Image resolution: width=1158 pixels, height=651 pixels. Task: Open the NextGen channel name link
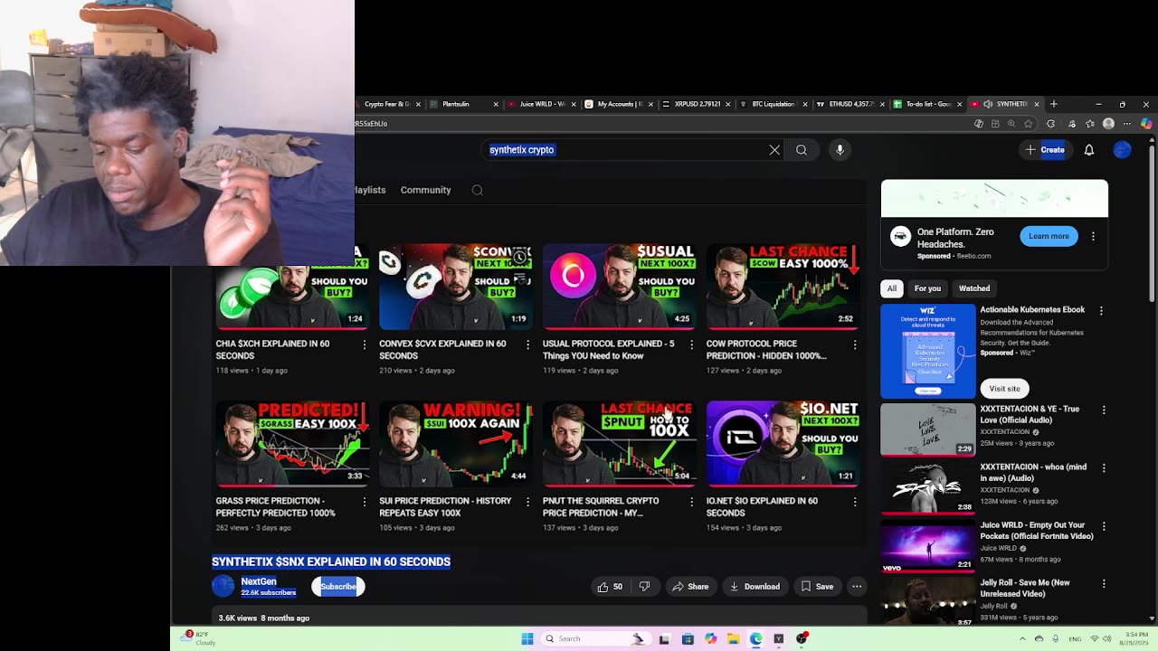click(x=259, y=581)
